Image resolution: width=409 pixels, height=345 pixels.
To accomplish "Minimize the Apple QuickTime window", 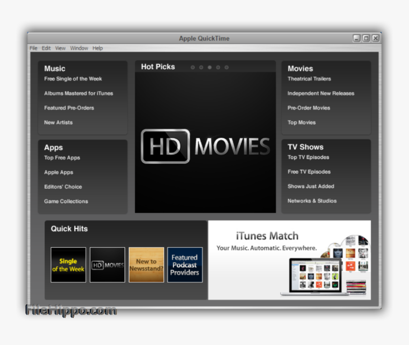I will [357, 38].
